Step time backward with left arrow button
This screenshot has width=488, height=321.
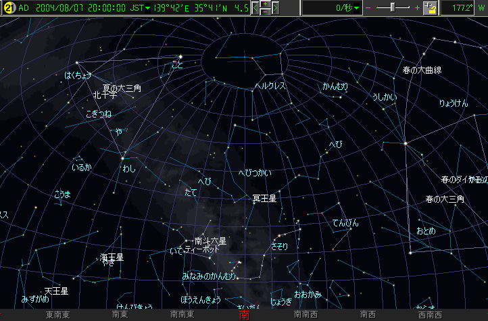(255, 8)
